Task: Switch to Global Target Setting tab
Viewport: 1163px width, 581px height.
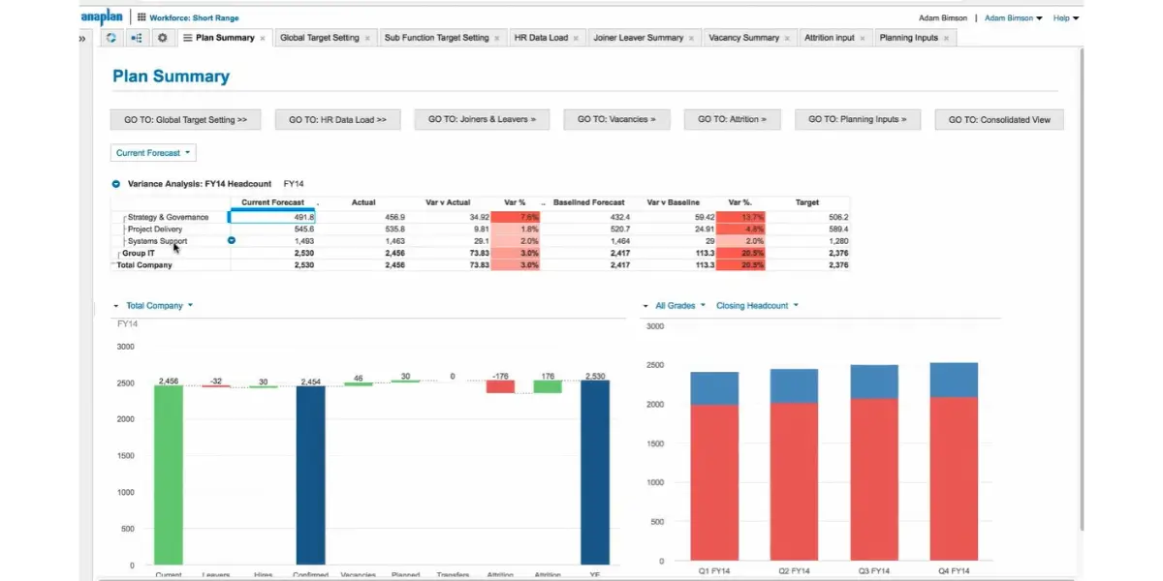Action: (x=319, y=38)
